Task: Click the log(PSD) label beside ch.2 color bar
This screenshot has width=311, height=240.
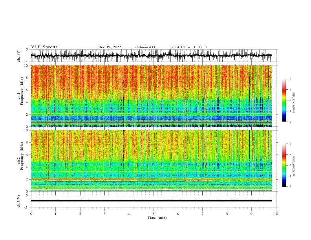Action: click(294, 167)
